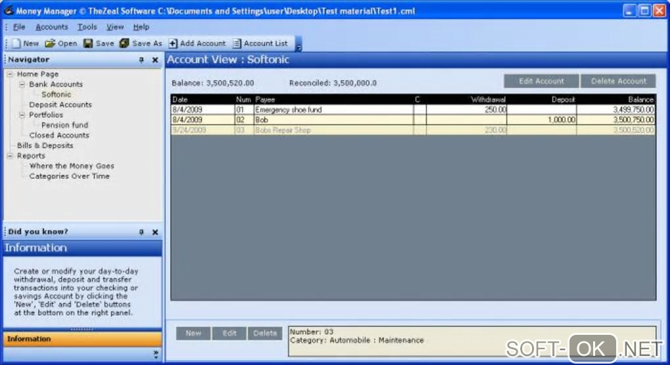Click the Delete transaction button
The image size is (670, 365).
click(x=265, y=333)
